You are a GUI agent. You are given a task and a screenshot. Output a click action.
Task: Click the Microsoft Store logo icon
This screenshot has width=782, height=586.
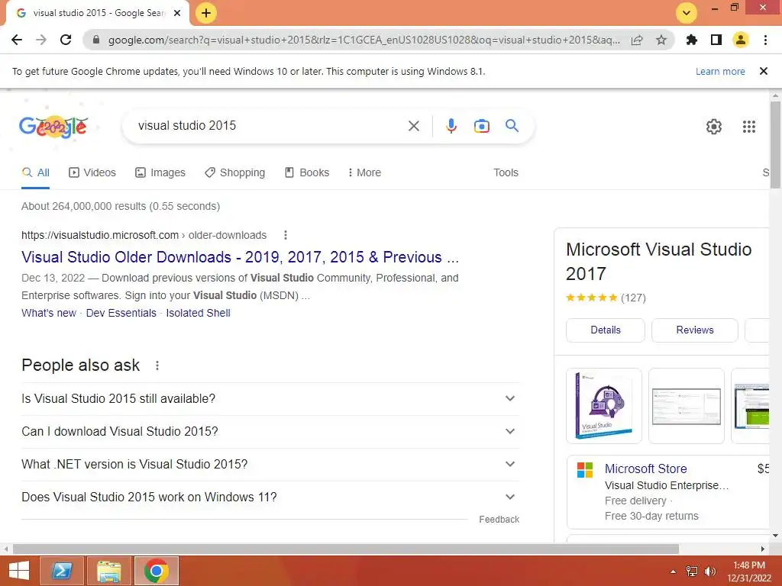coord(584,470)
